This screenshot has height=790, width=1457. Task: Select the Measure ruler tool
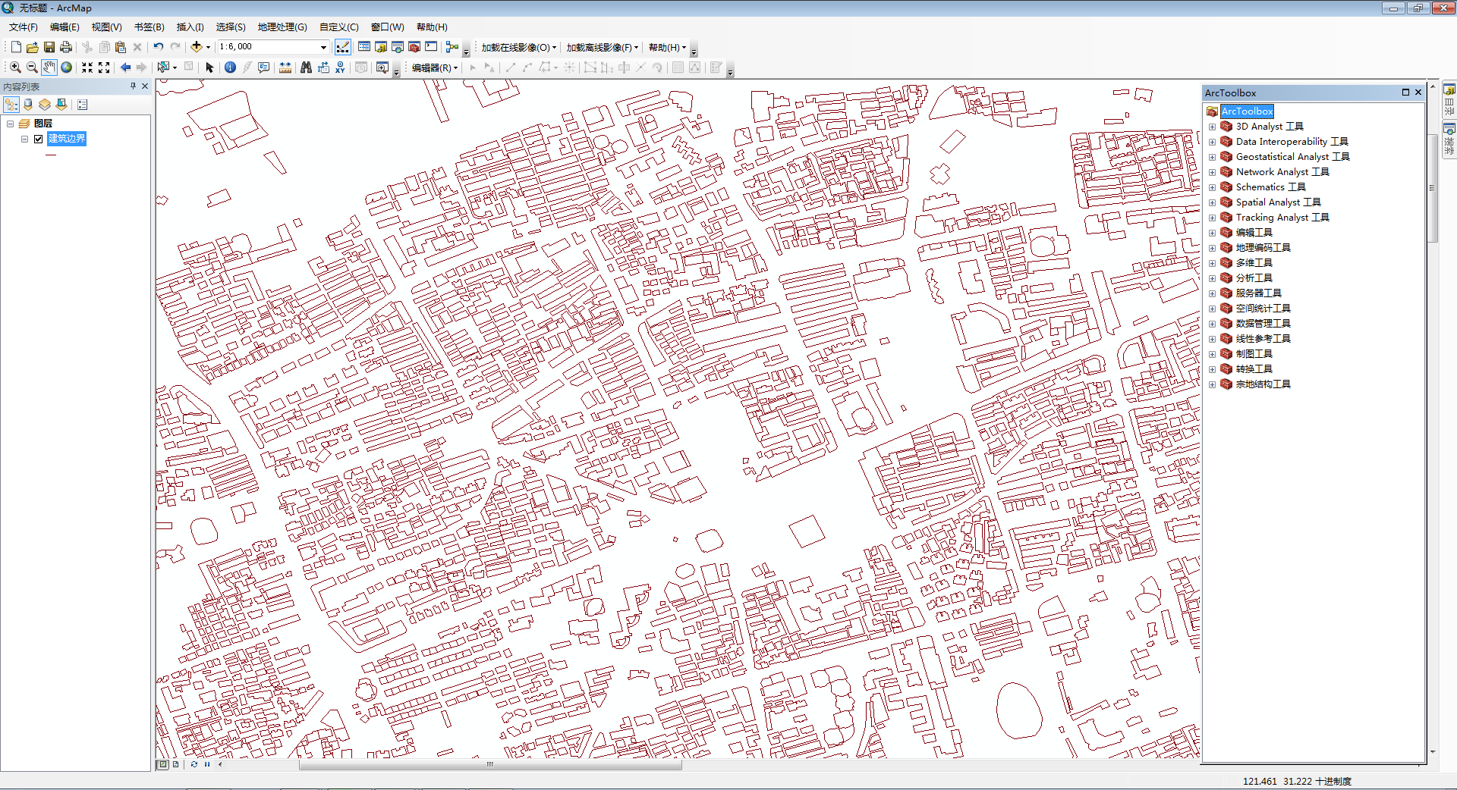pos(285,67)
